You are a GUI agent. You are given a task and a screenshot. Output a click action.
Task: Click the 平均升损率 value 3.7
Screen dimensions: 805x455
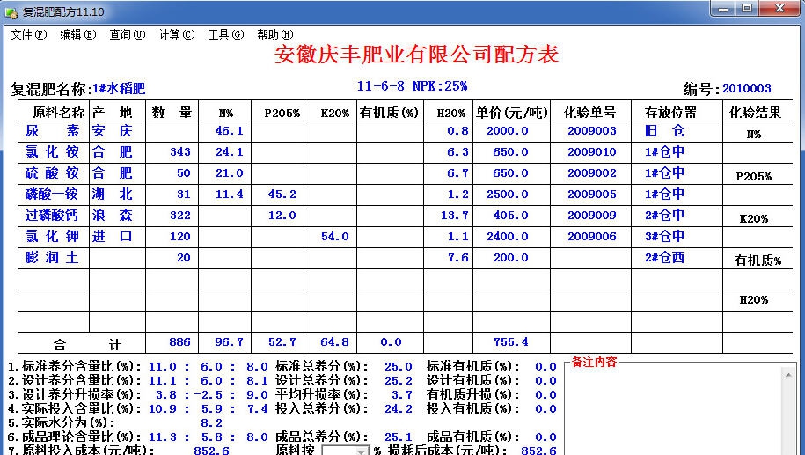tap(402, 395)
